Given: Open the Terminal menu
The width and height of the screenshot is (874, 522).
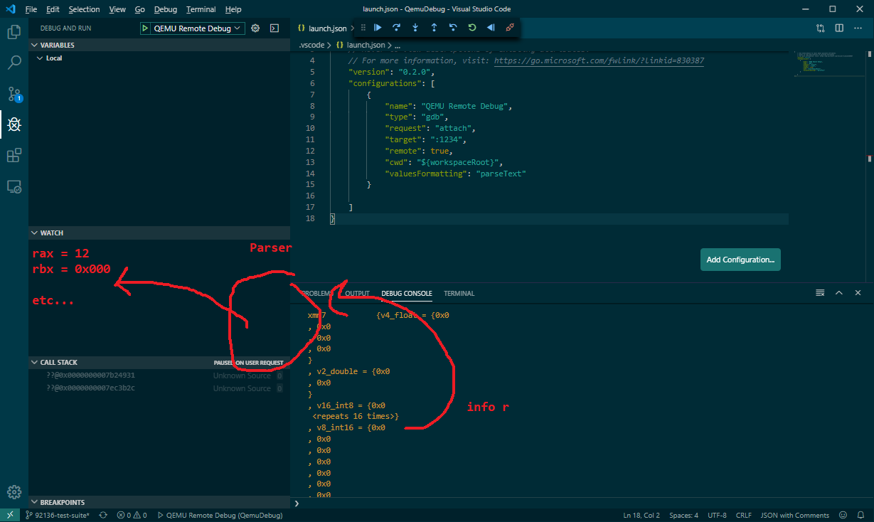Looking at the screenshot, I should tap(201, 9).
